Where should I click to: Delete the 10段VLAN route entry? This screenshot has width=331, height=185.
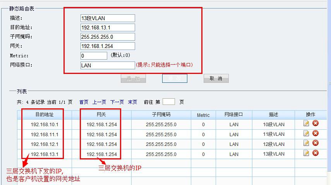click(316, 123)
